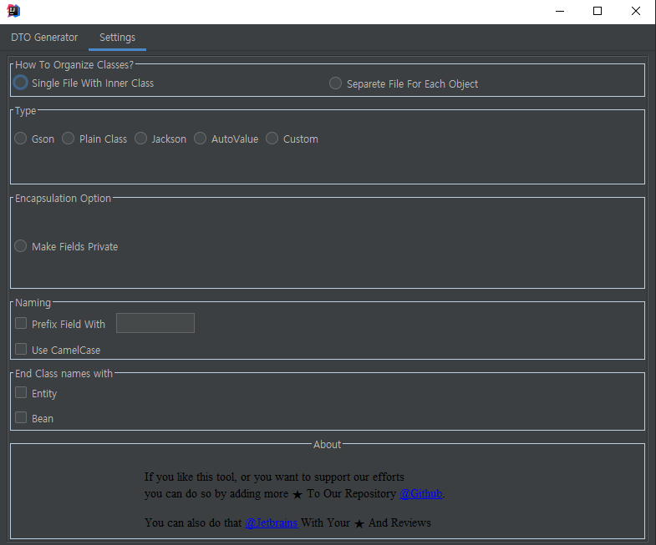Open the Settings tab
The width and height of the screenshot is (656, 545).
pos(118,38)
